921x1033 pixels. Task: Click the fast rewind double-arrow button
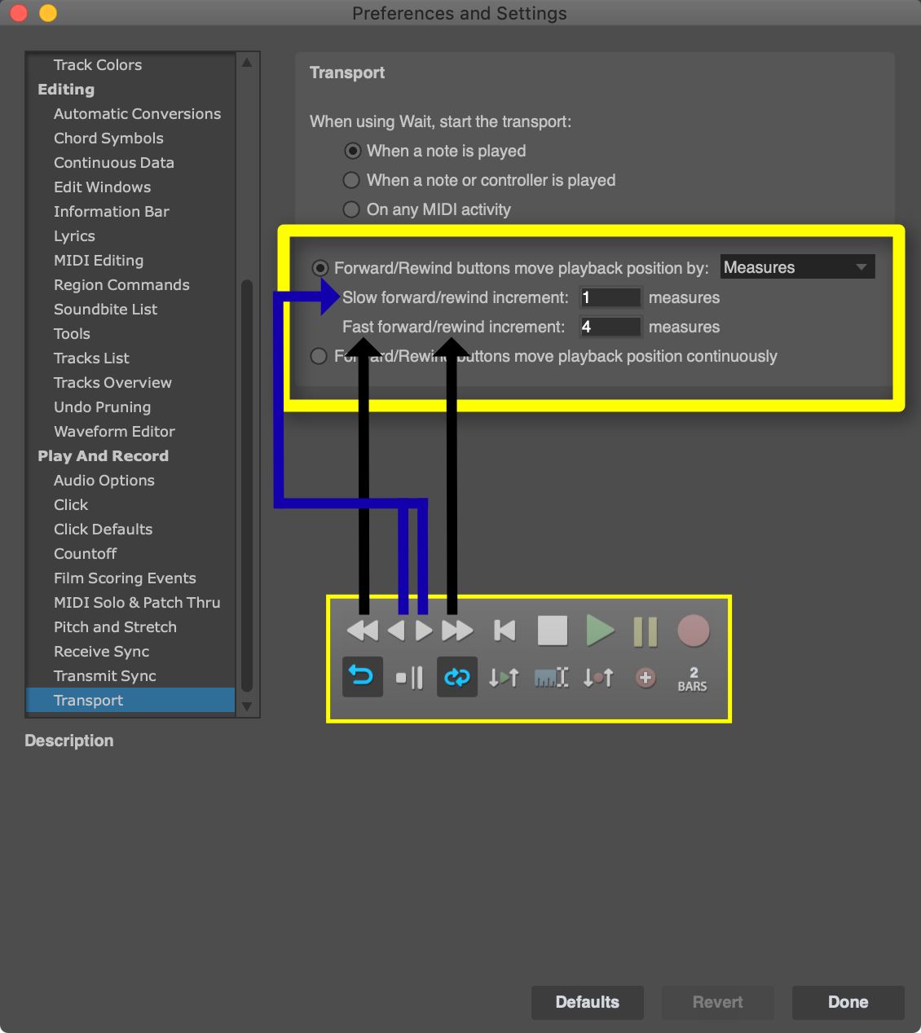[x=362, y=631]
